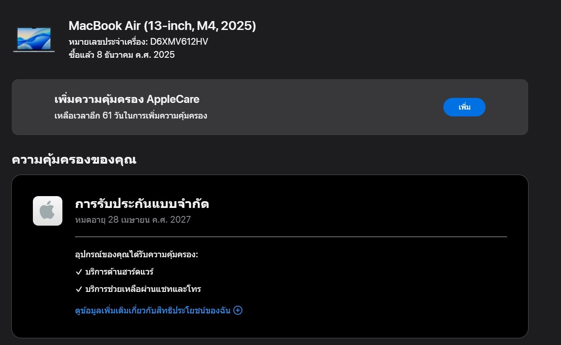Screen dimensions: 561x345
Task: Click the horizontal divider in the warranty card
Action: [x=291, y=237]
